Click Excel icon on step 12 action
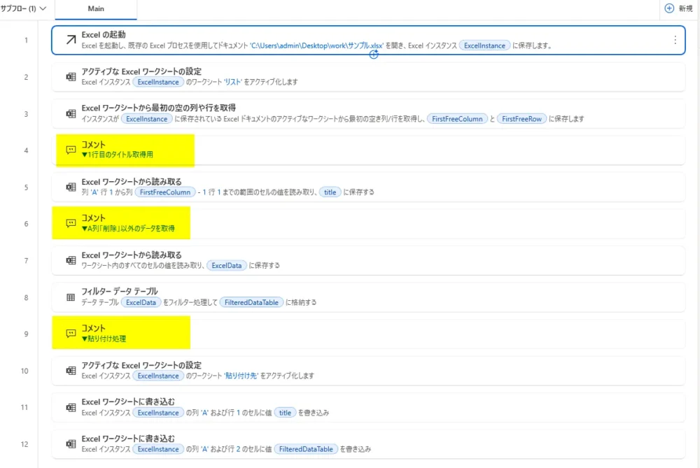 point(71,444)
